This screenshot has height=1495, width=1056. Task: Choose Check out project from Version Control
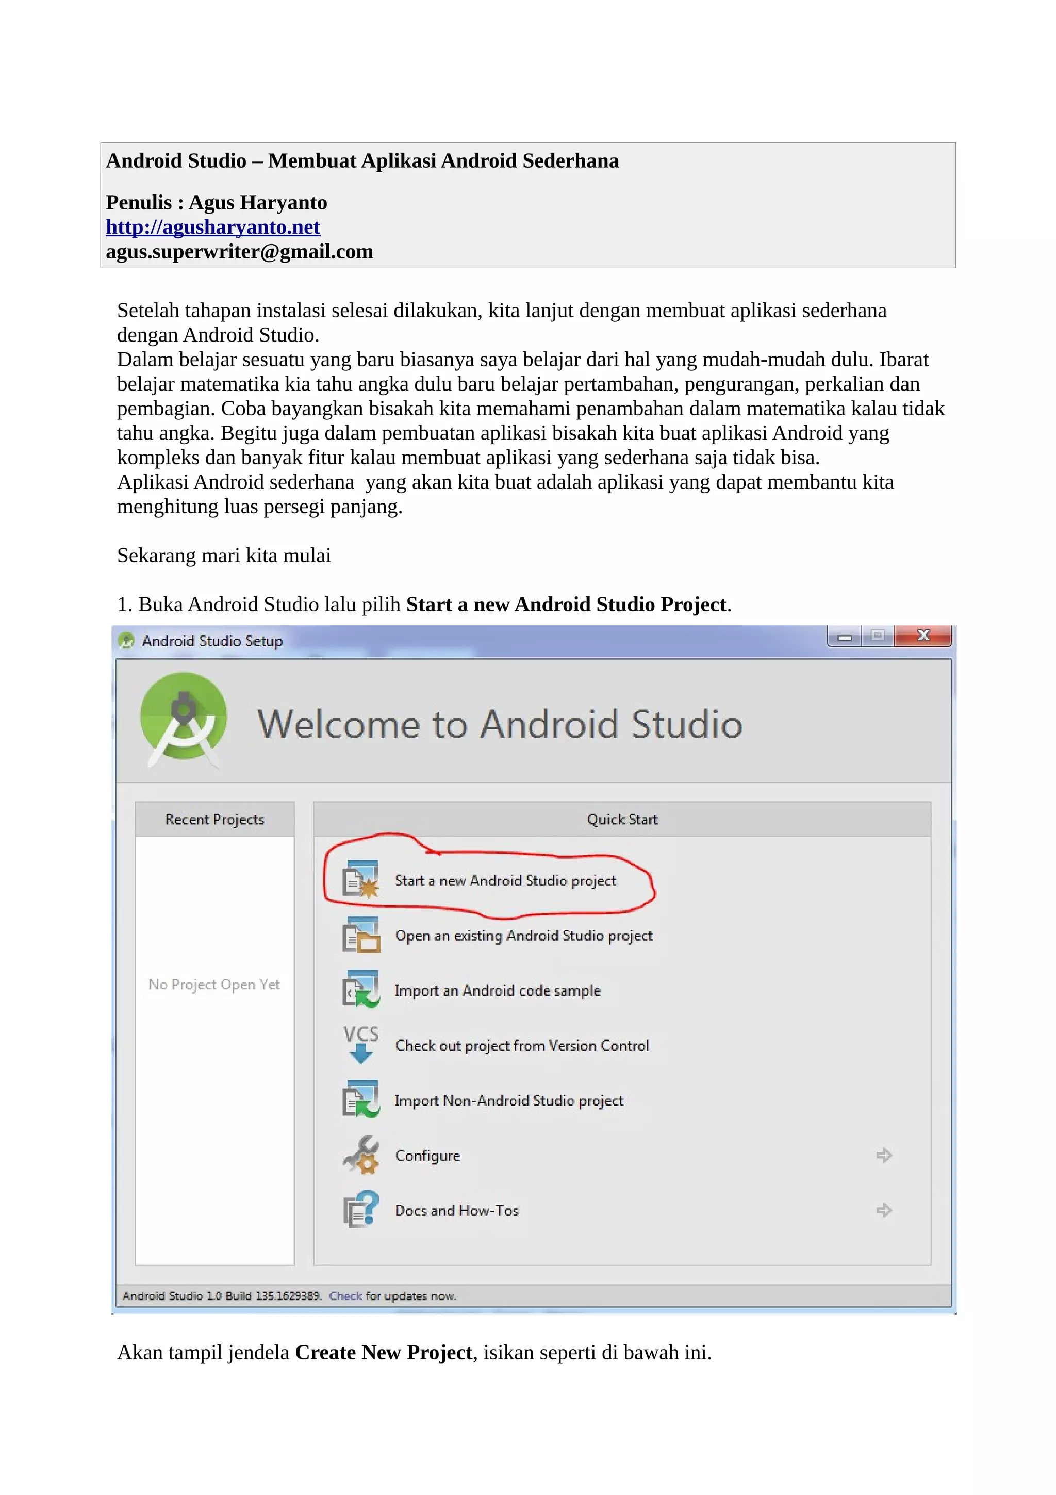pyautogui.click(x=522, y=1046)
